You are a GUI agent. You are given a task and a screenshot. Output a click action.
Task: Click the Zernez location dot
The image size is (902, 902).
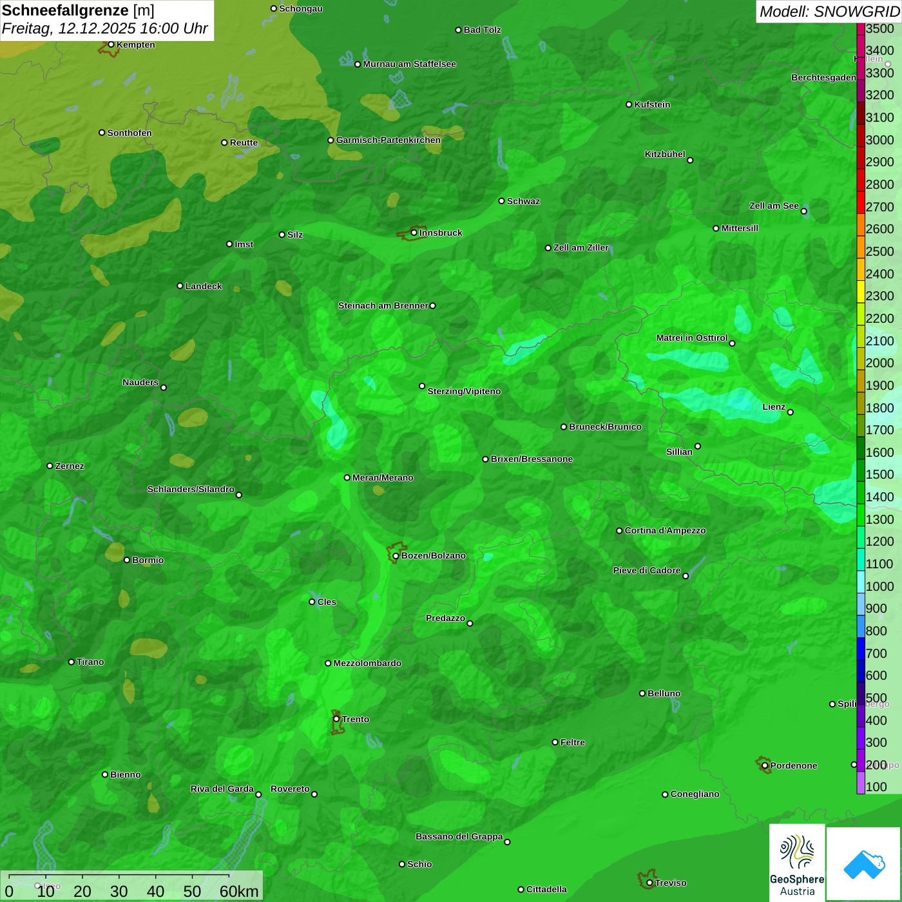50,466
